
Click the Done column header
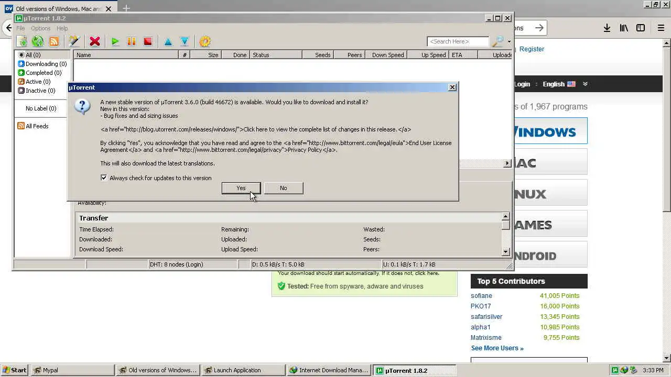(235, 55)
